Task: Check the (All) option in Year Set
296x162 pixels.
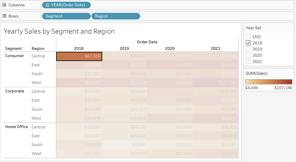Action: 248,37
